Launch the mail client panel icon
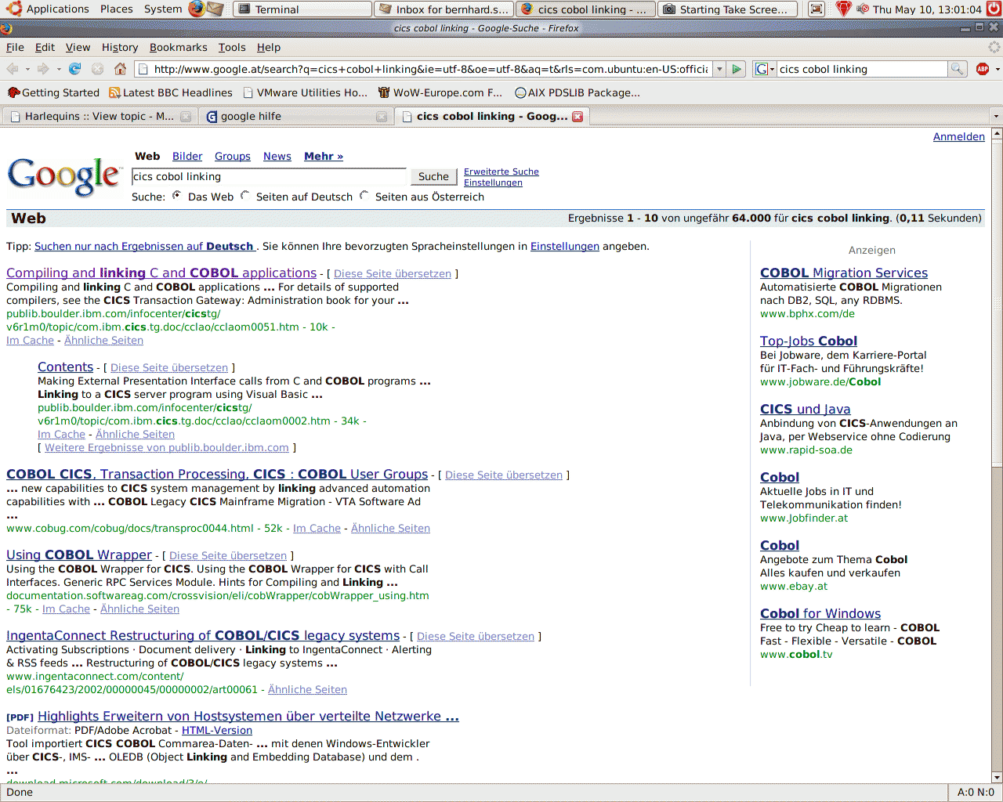1003x802 pixels. pyautogui.click(x=215, y=9)
